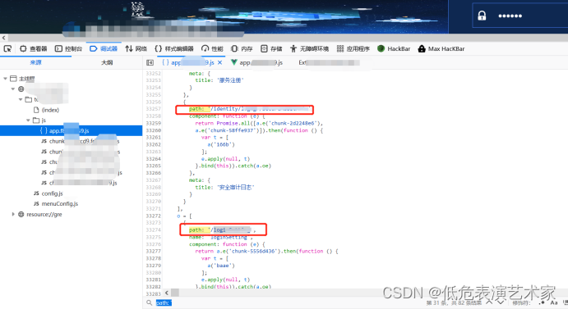568x309 pixels.
Task: Go to the previous search result
Action: [489, 302]
